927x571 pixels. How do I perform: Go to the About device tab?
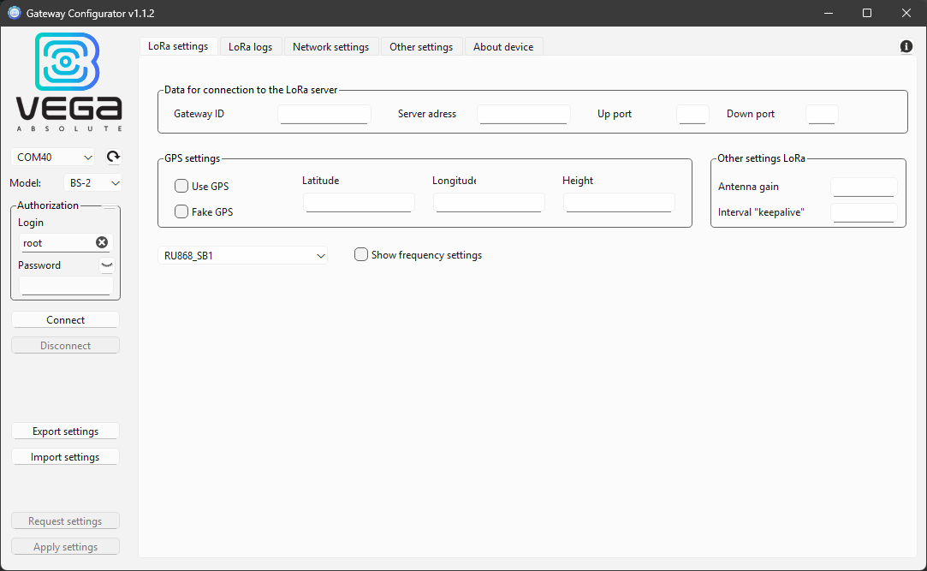click(503, 46)
